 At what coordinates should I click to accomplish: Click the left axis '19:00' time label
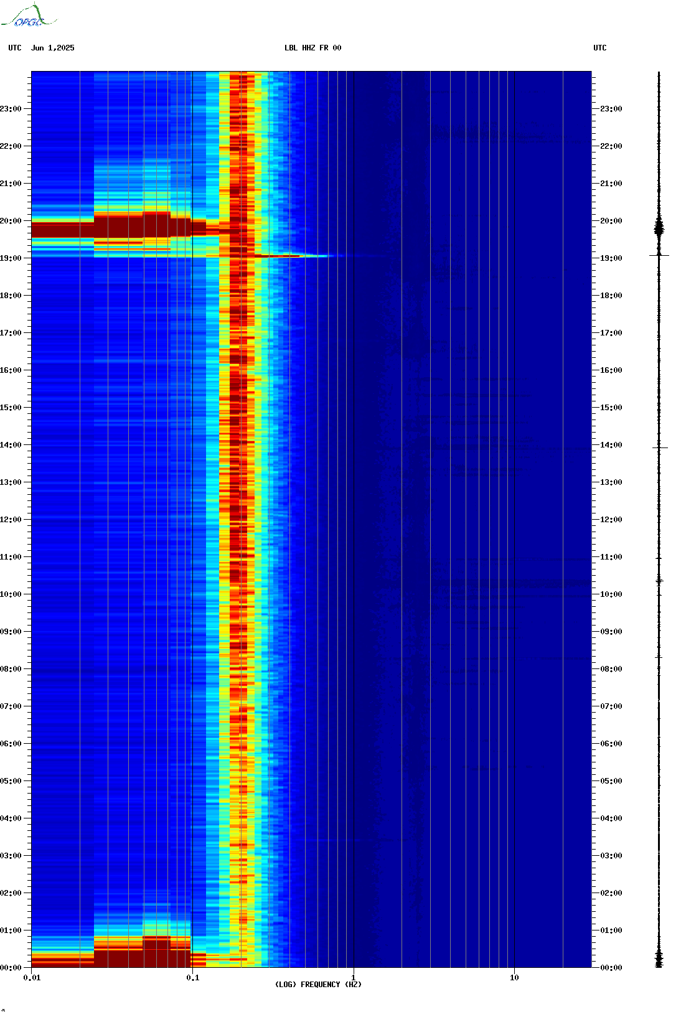(11, 258)
